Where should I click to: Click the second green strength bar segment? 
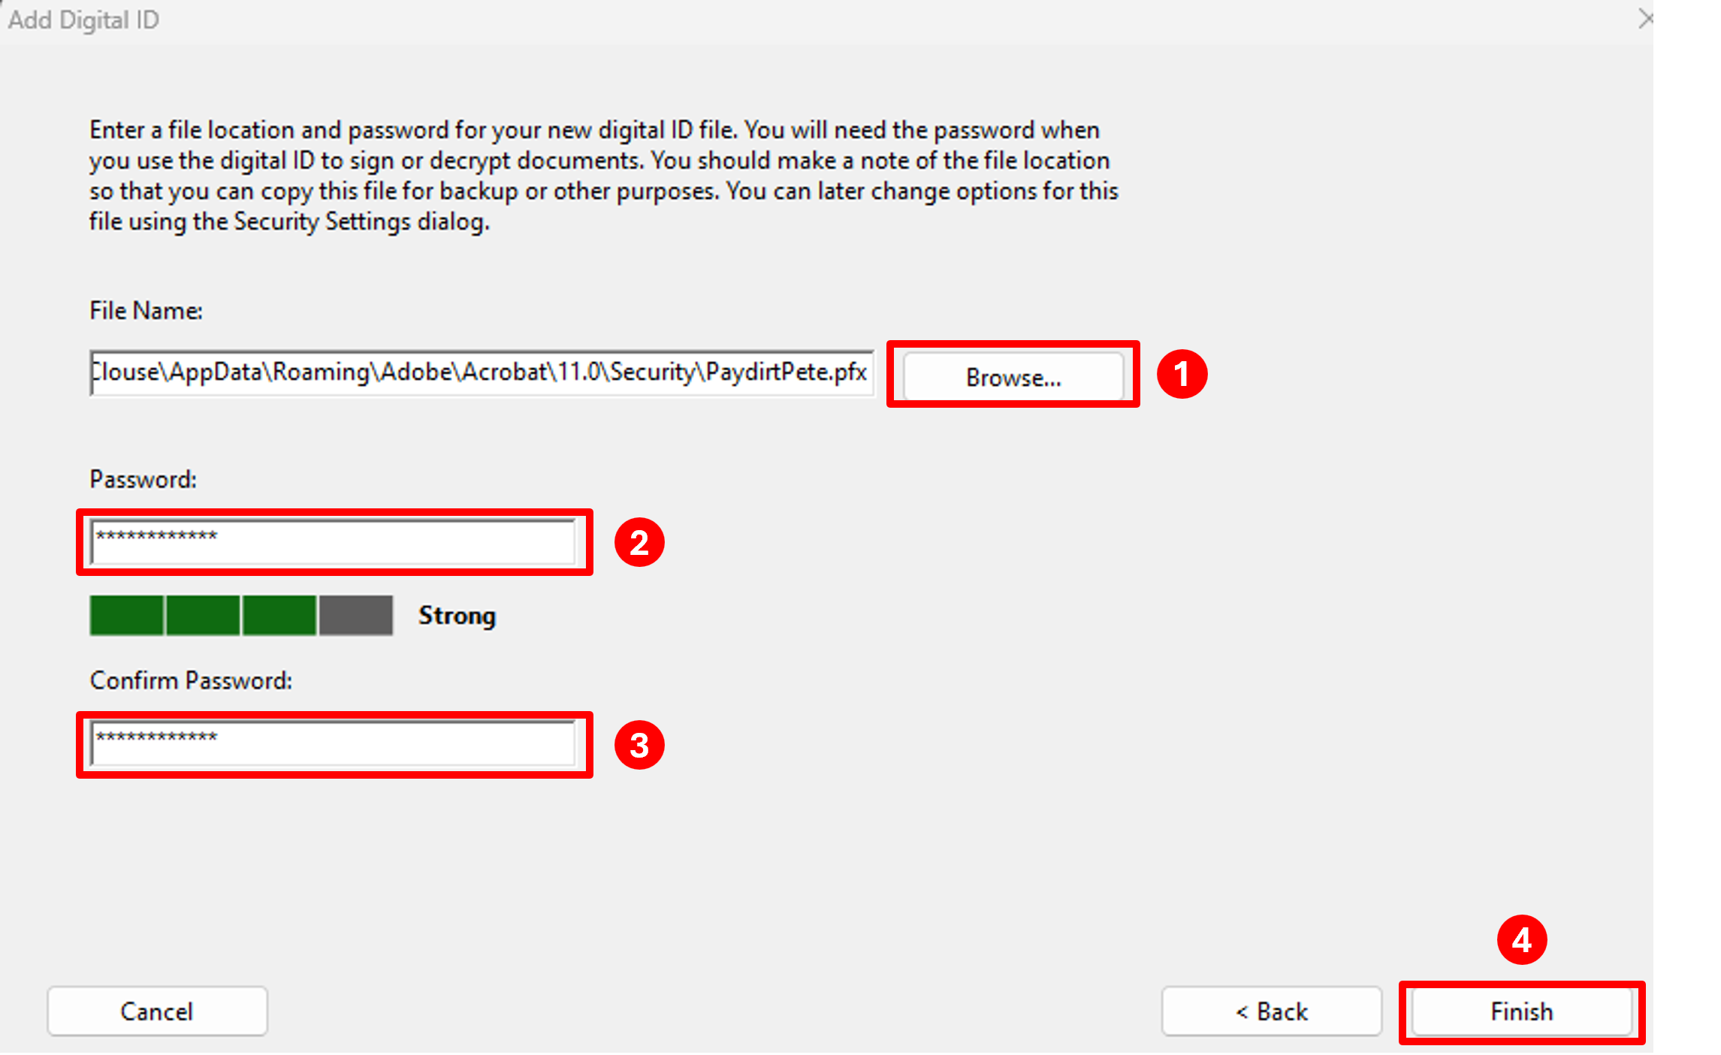[x=203, y=616]
